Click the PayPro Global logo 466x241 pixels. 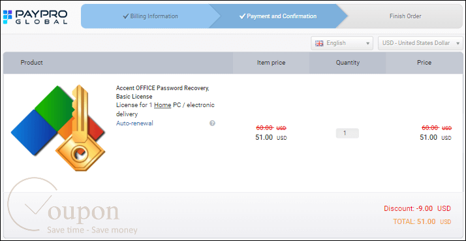coord(35,17)
